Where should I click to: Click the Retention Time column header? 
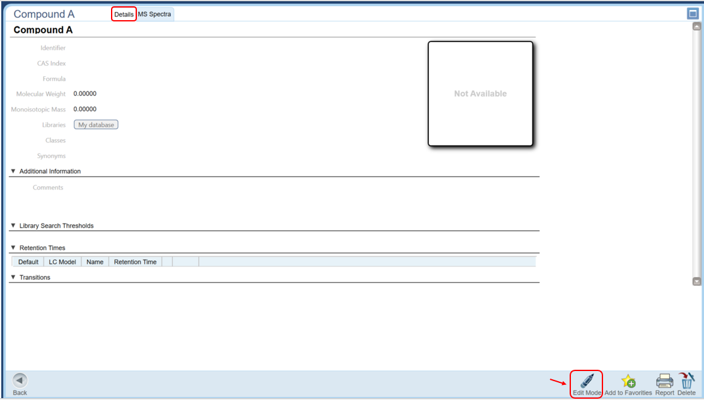coord(135,261)
